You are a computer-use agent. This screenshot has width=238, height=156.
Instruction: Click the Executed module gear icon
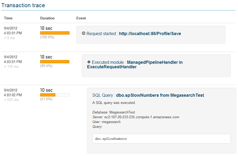(x=89, y=62)
